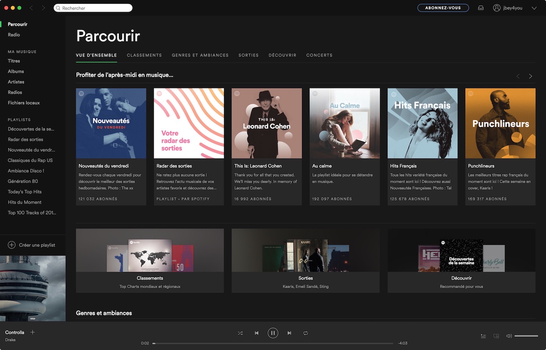Open the Votre radar des sorties cover

tap(189, 123)
